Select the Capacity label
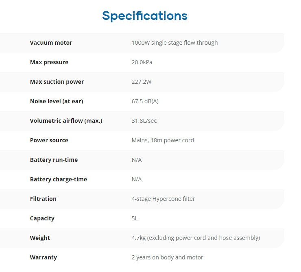 [42, 218]
